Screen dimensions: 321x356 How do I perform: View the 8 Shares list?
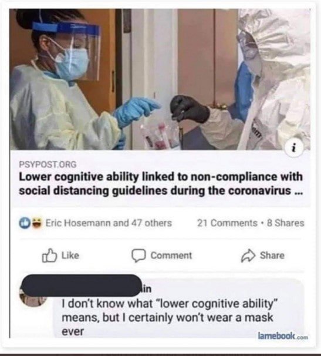[x=286, y=223]
